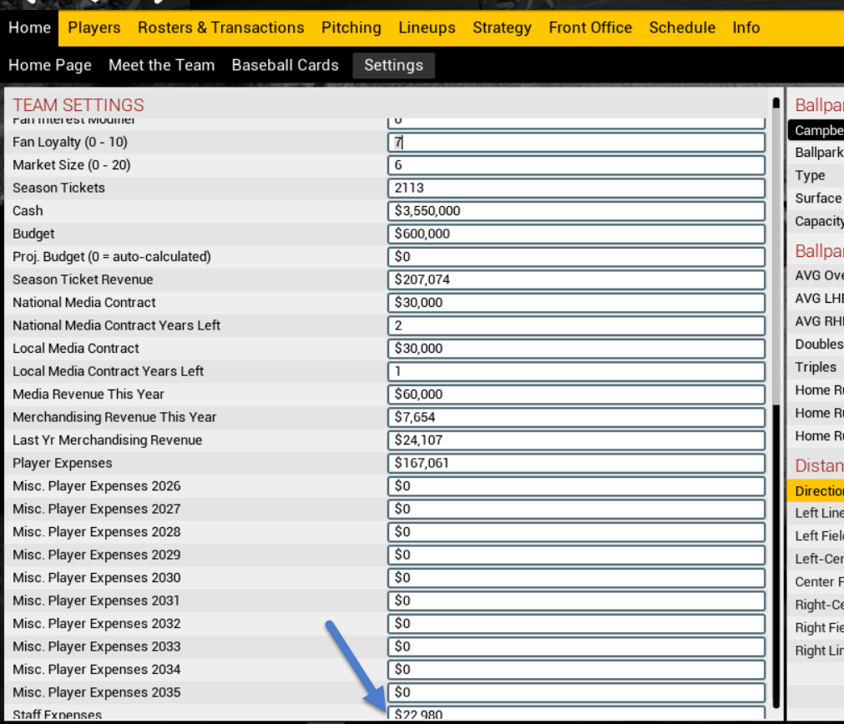
Task: Edit the Market Size value field
Action: (576, 165)
